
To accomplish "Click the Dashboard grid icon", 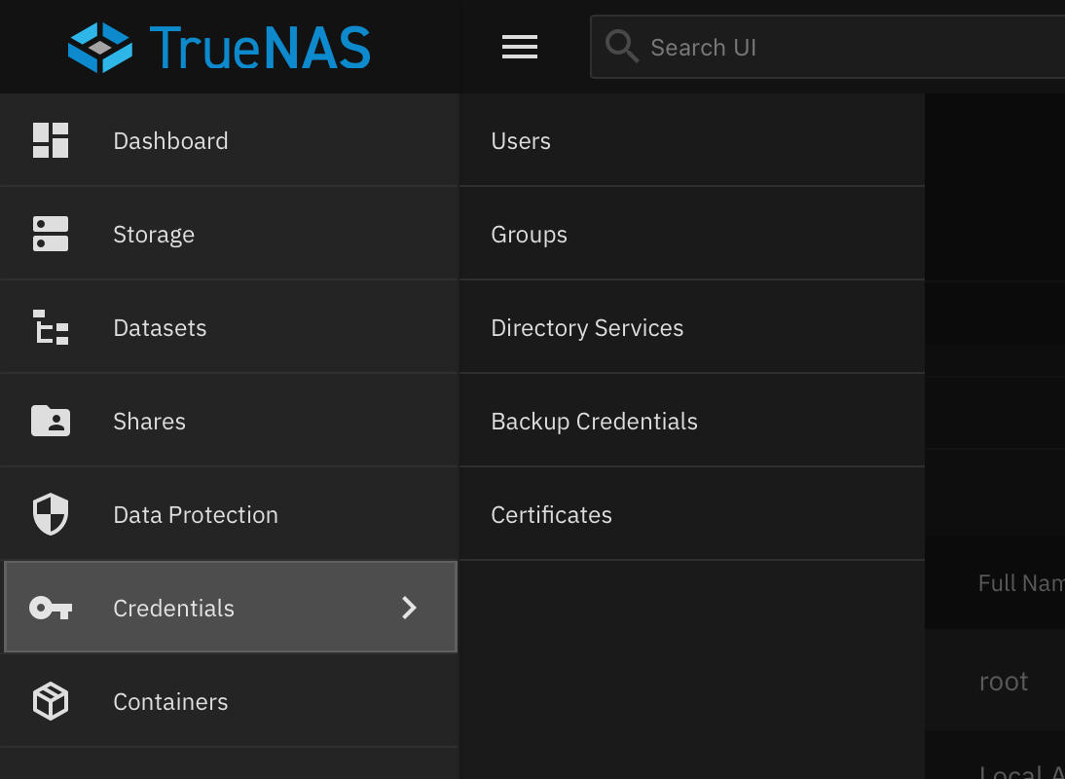I will click(51, 140).
